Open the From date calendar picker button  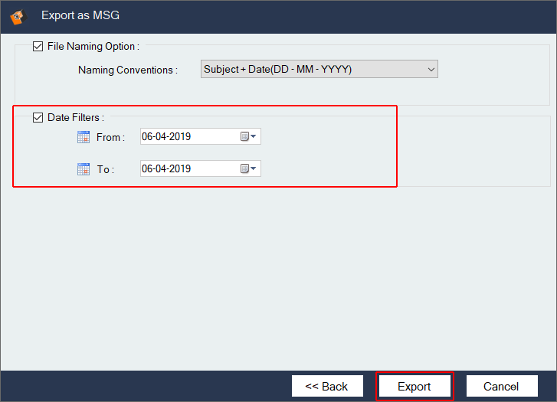click(249, 137)
